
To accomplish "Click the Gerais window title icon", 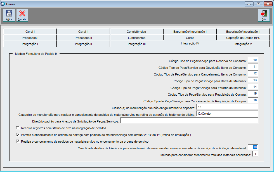I will coord(3,4).
